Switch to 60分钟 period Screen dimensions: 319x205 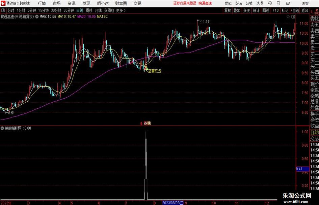[69, 10]
